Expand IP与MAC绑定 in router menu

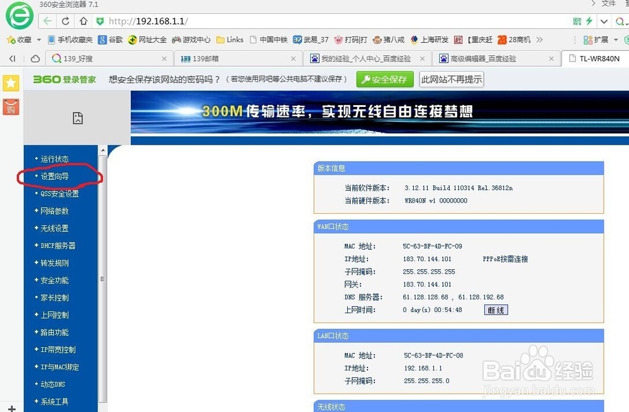(x=59, y=367)
